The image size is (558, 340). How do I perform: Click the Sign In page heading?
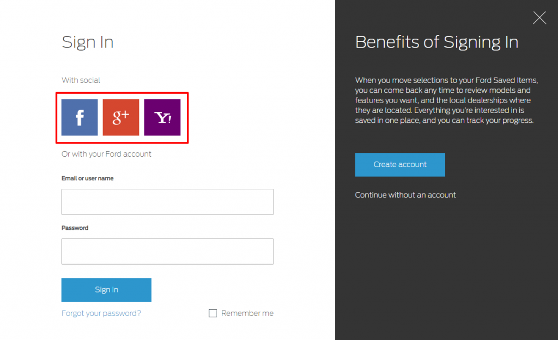click(88, 41)
